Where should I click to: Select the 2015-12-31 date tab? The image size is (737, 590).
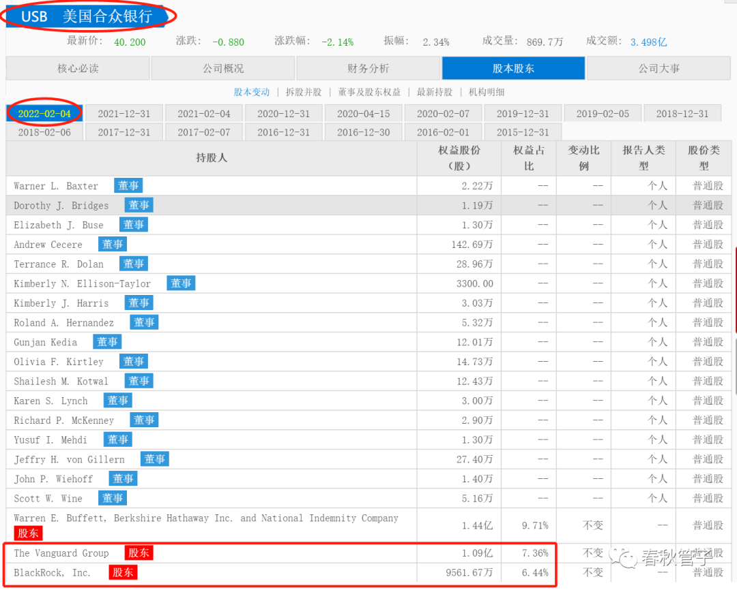[x=523, y=132]
